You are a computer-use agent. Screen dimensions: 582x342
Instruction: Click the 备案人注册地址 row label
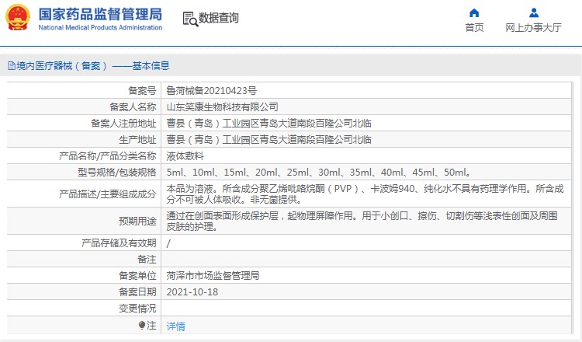(x=123, y=123)
